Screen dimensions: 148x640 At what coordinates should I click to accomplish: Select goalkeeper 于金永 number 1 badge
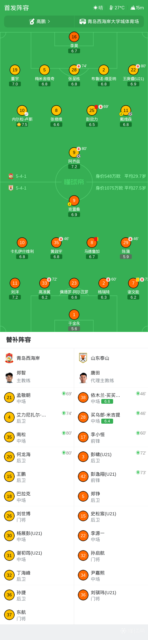tap(74, 315)
